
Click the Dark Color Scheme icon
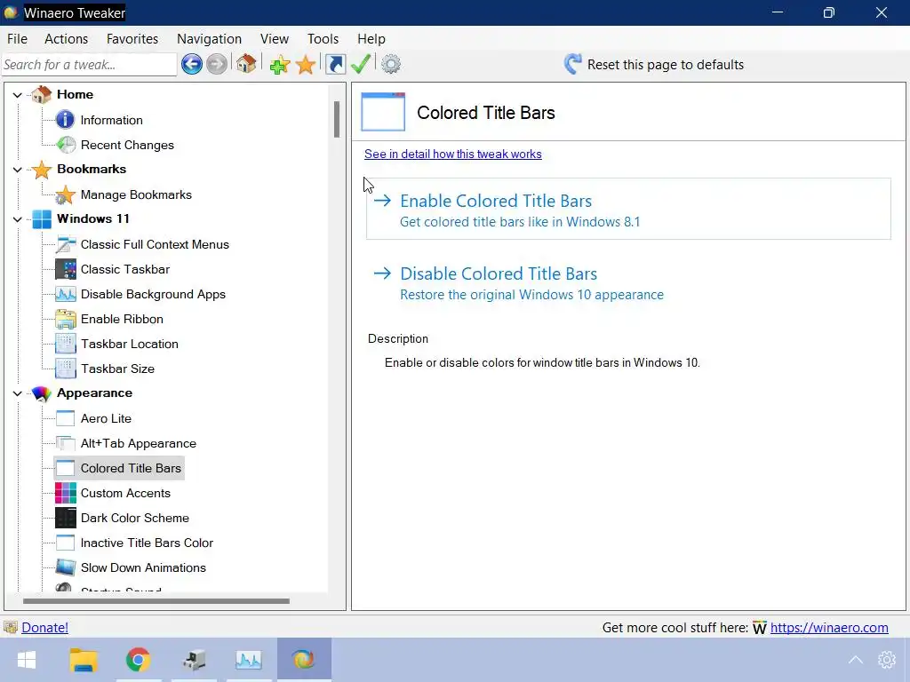(66, 518)
